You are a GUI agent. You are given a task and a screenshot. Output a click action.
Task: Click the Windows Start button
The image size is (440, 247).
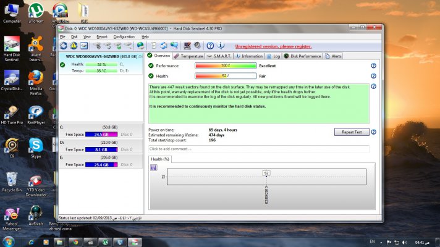click(x=9, y=242)
